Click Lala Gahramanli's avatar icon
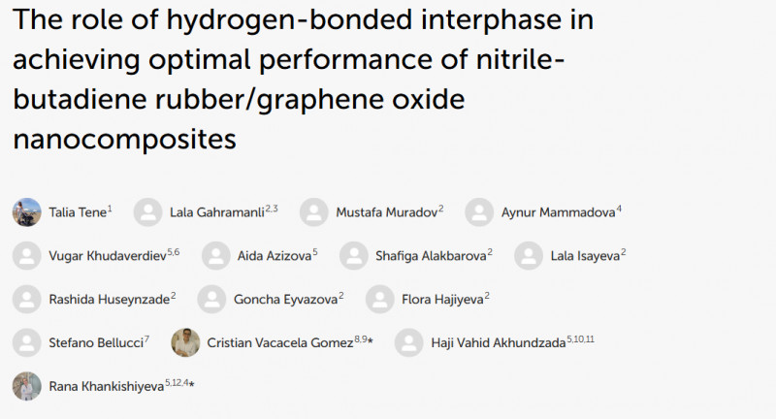The width and height of the screenshot is (776, 419). tap(147, 212)
